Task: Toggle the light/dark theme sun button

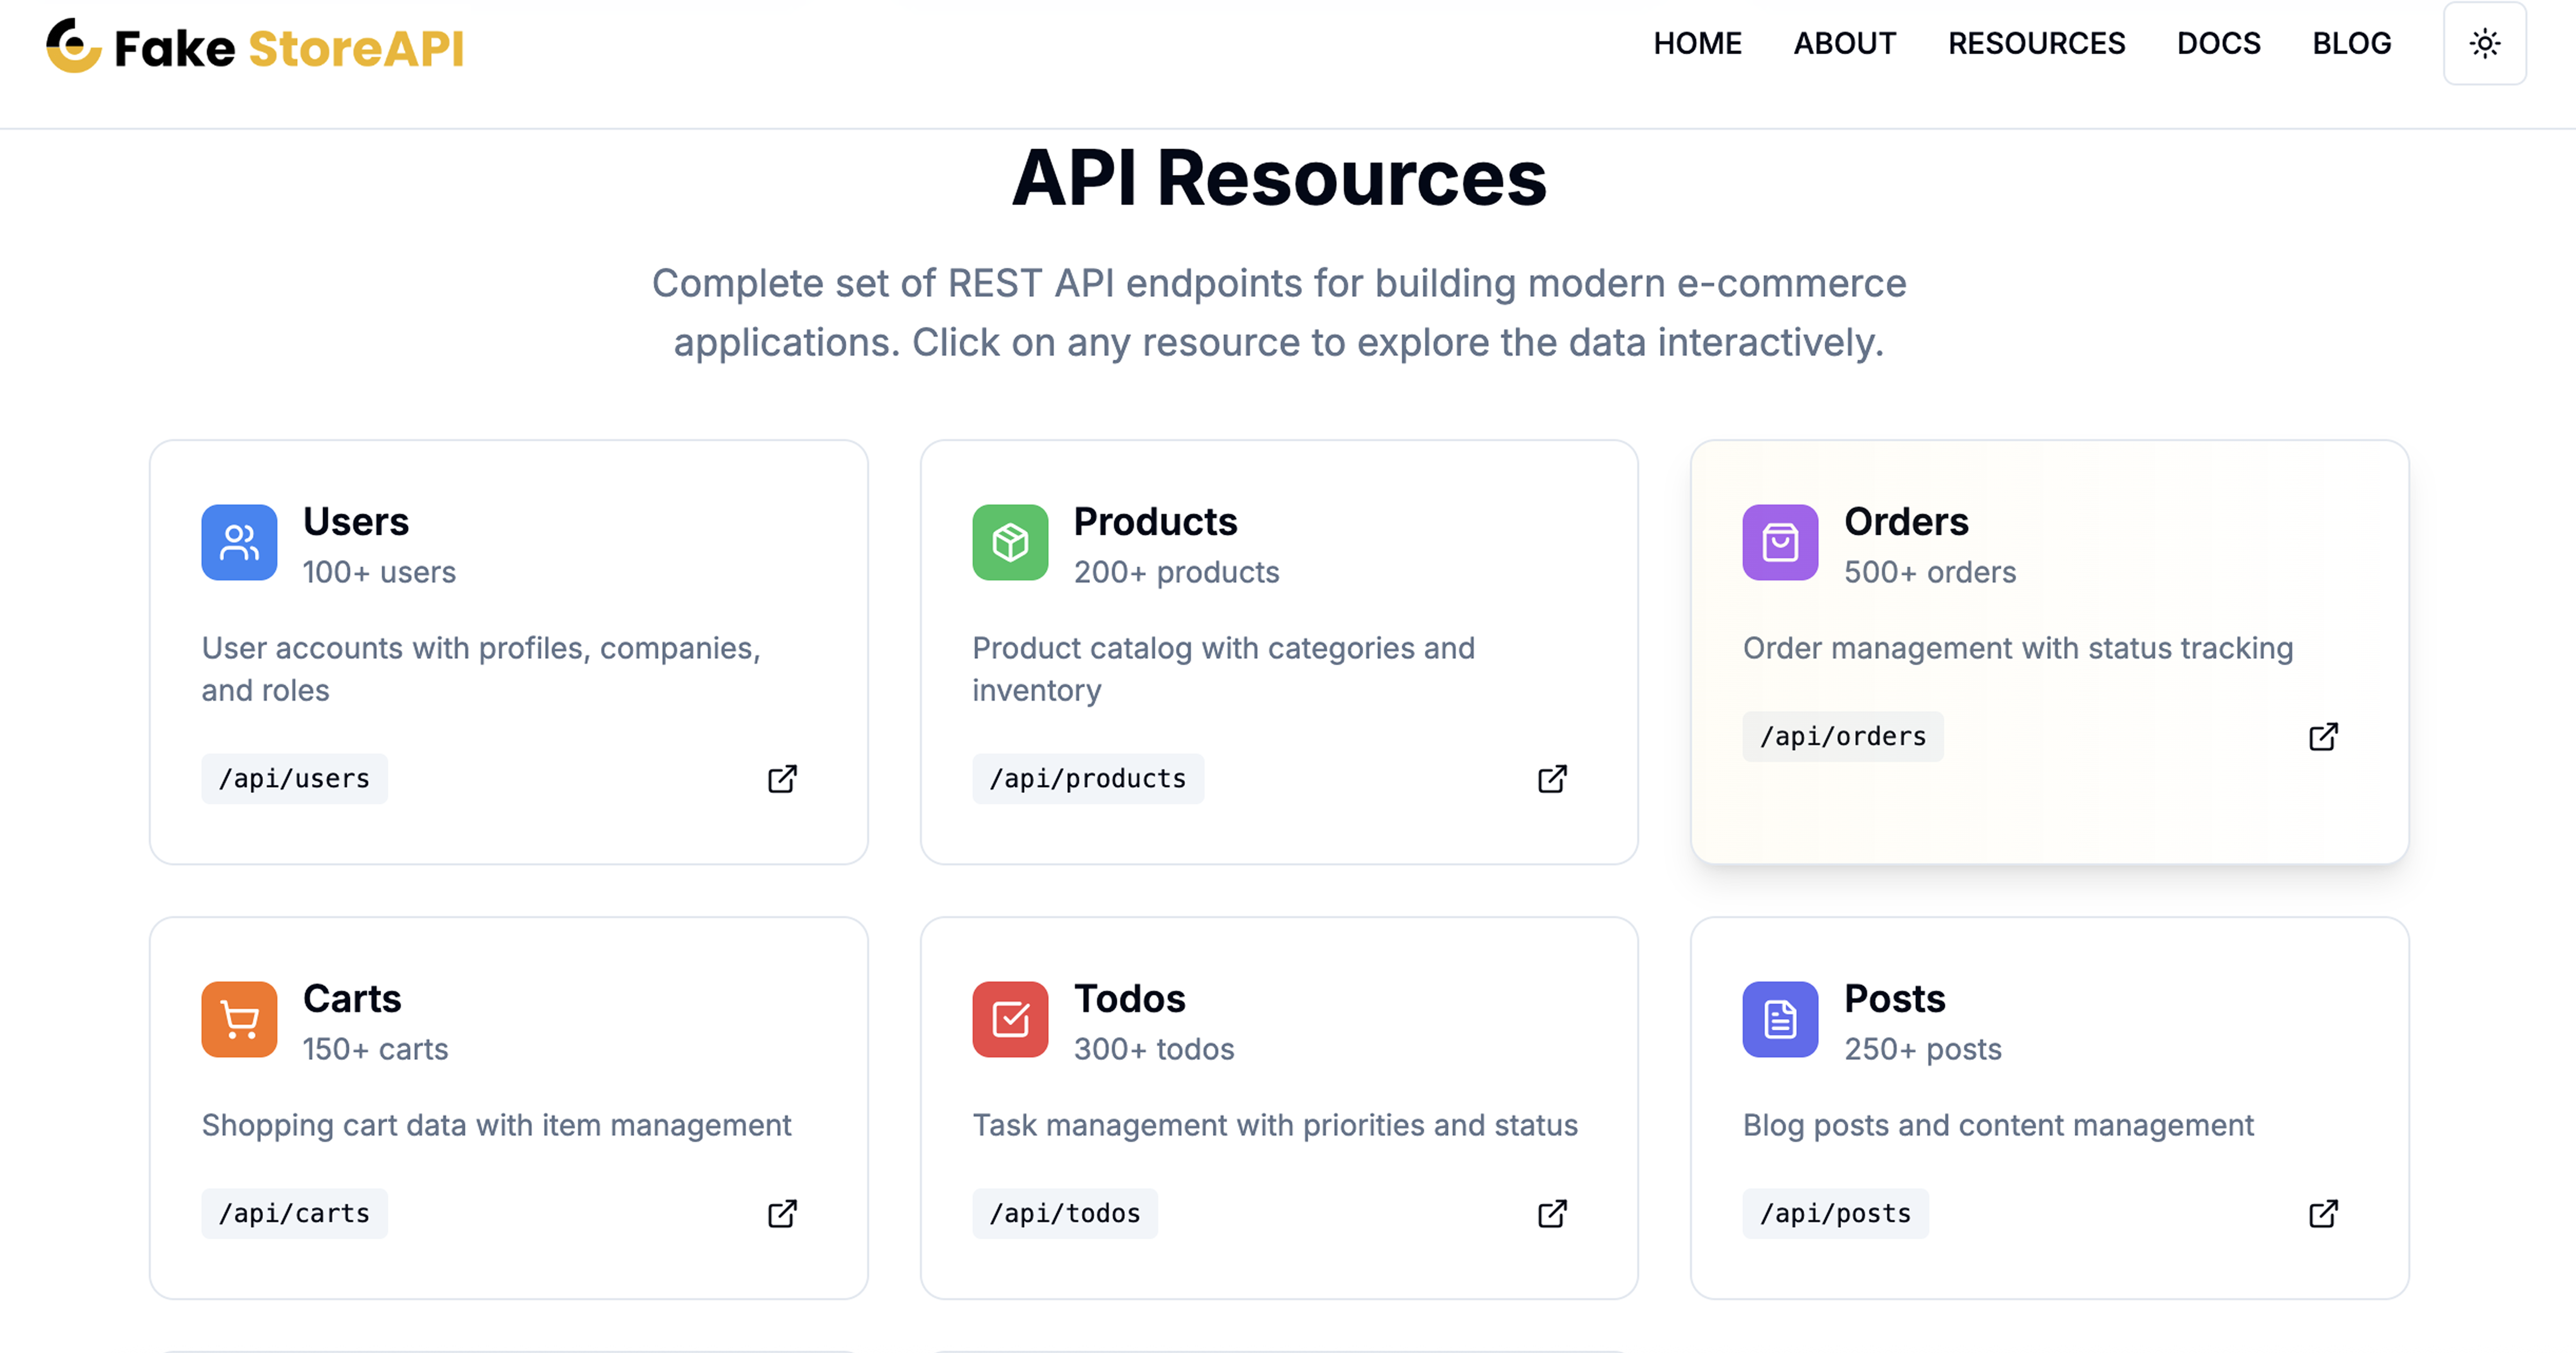Action: click(x=2484, y=43)
